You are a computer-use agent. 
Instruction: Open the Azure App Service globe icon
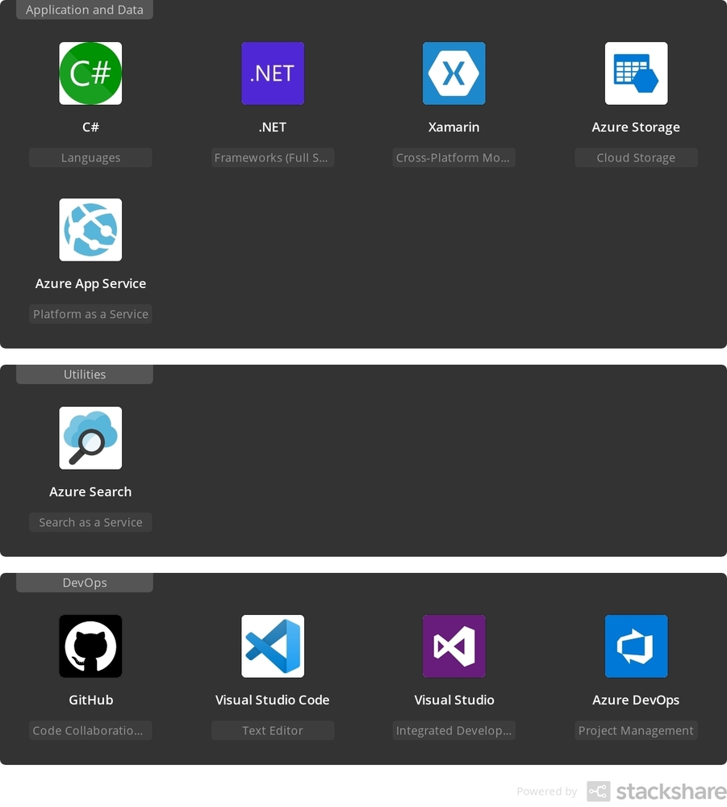pos(90,230)
